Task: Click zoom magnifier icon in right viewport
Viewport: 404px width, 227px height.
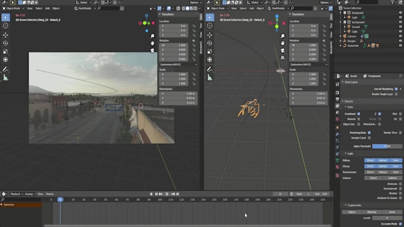Action: pyautogui.click(x=283, y=36)
